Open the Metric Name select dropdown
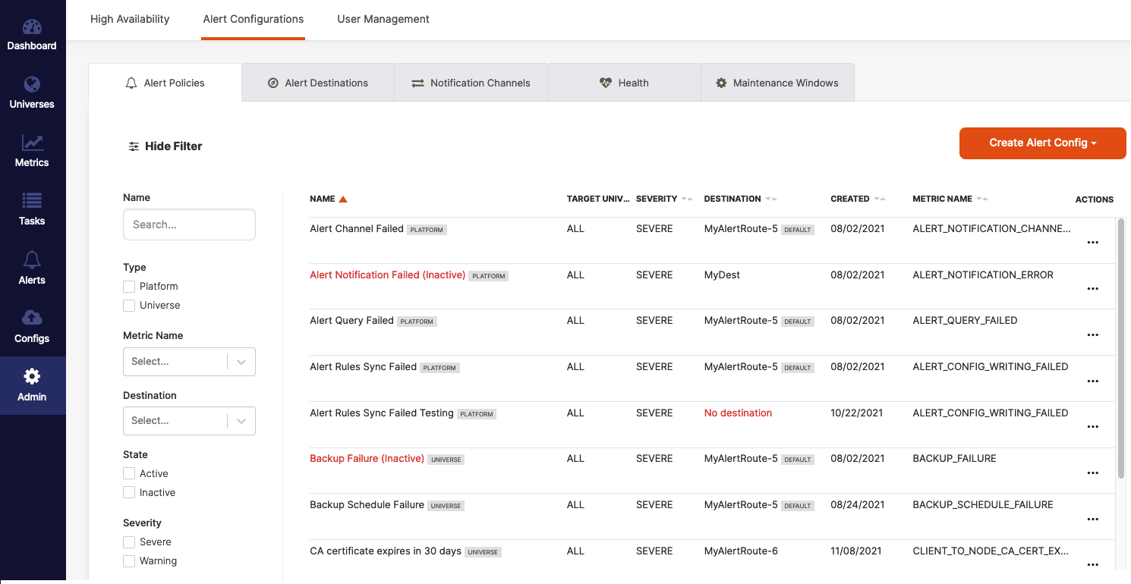This screenshot has height=584, width=1131. click(x=189, y=362)
